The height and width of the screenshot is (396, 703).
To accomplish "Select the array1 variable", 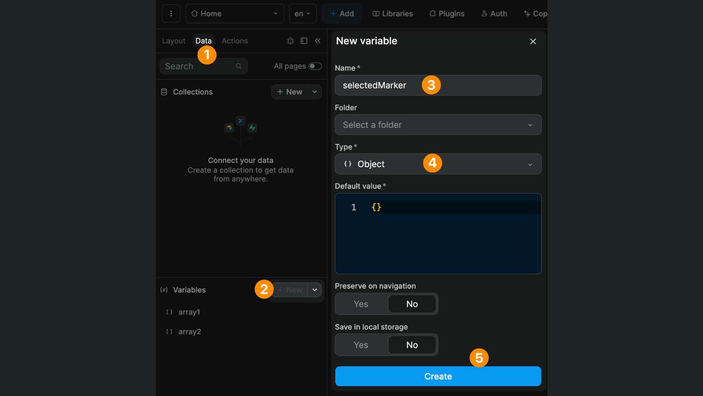I will click(189, 312).
